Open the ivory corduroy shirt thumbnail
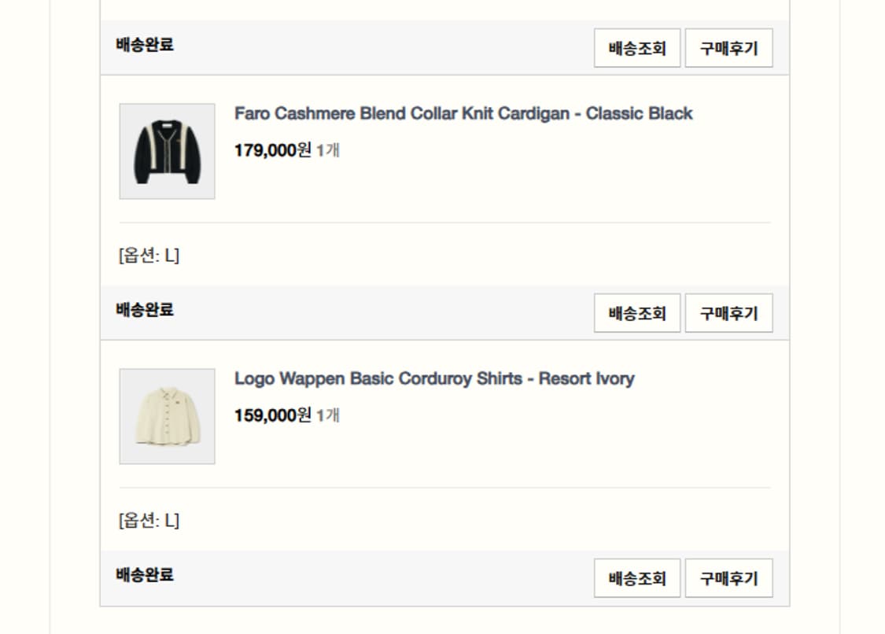The image size is (885, 634). (x=167, y=416)
